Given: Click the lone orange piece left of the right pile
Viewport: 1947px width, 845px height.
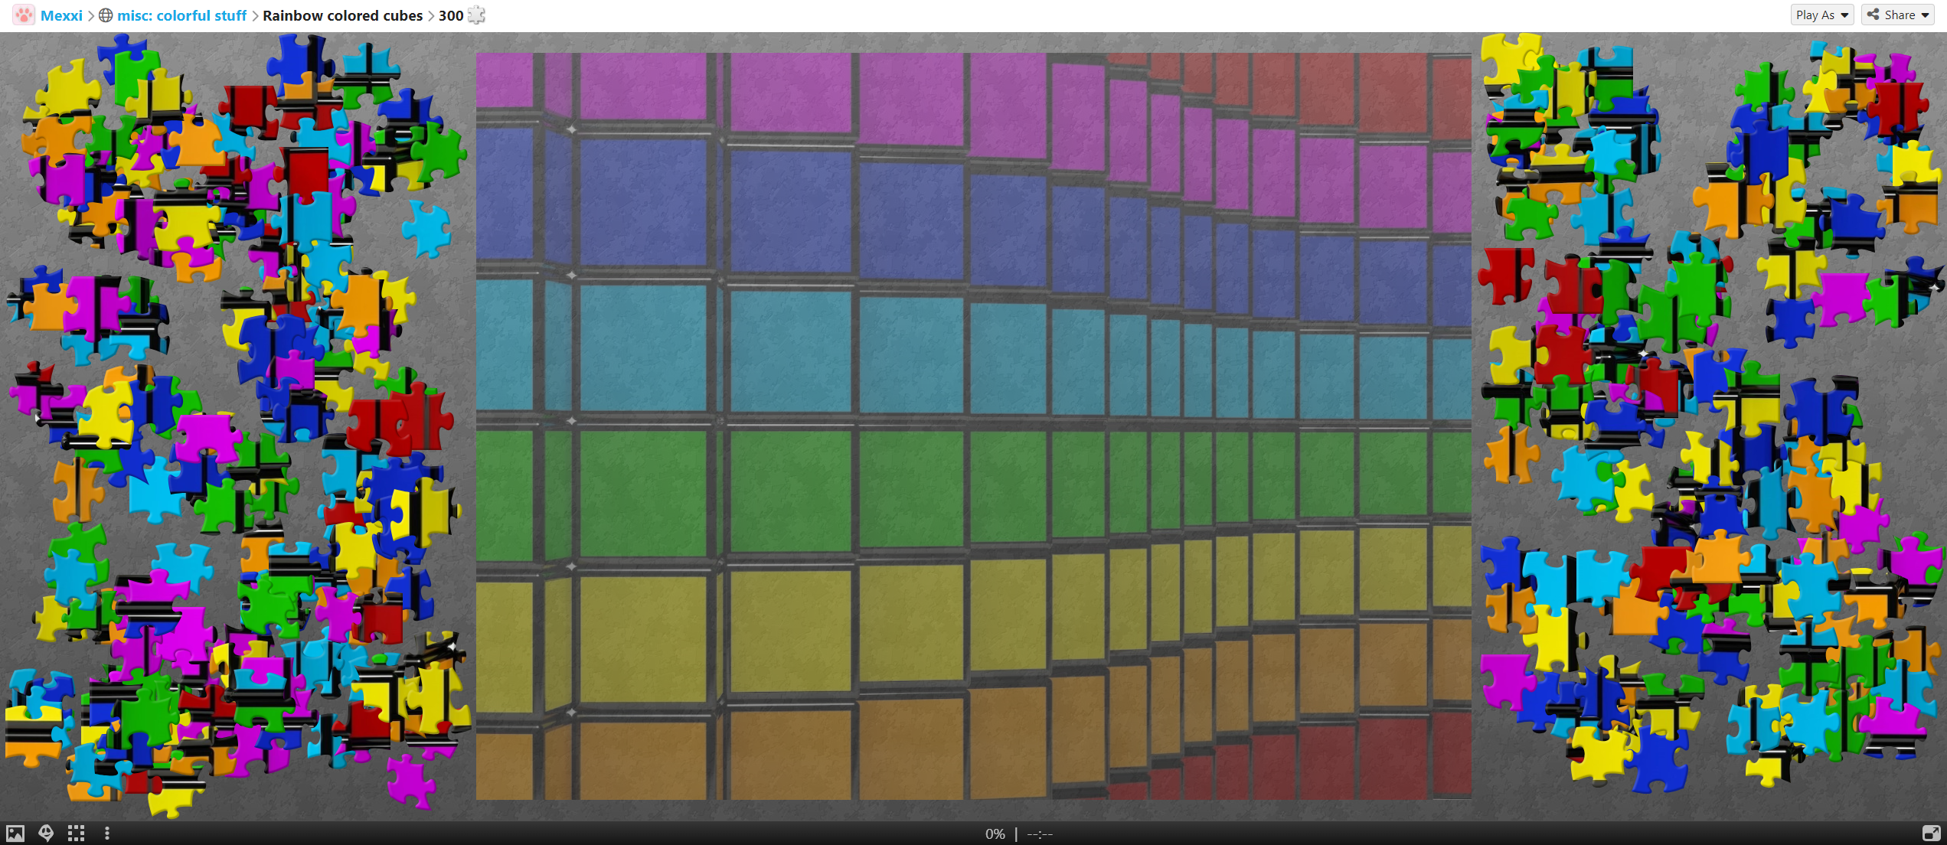Looking at the screenshot, I should 1511,455.
